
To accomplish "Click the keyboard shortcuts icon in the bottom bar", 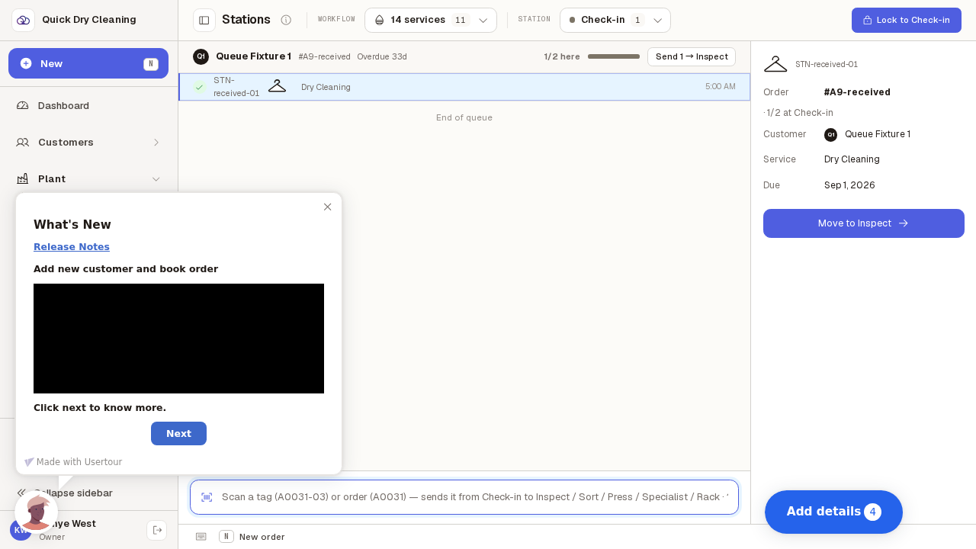I will (201, 537).
